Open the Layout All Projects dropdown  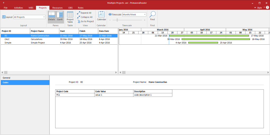[44, 17]
